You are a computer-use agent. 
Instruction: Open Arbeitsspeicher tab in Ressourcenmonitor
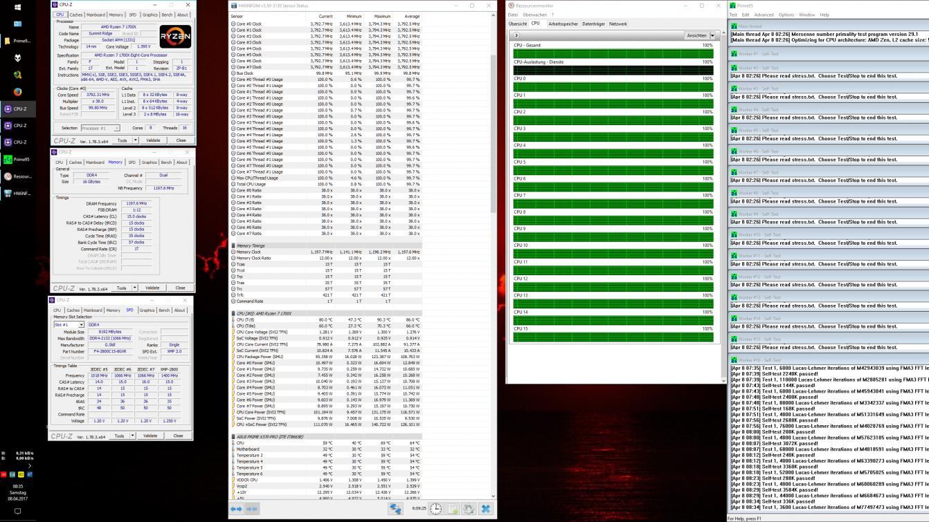click(x=563, y=24)
